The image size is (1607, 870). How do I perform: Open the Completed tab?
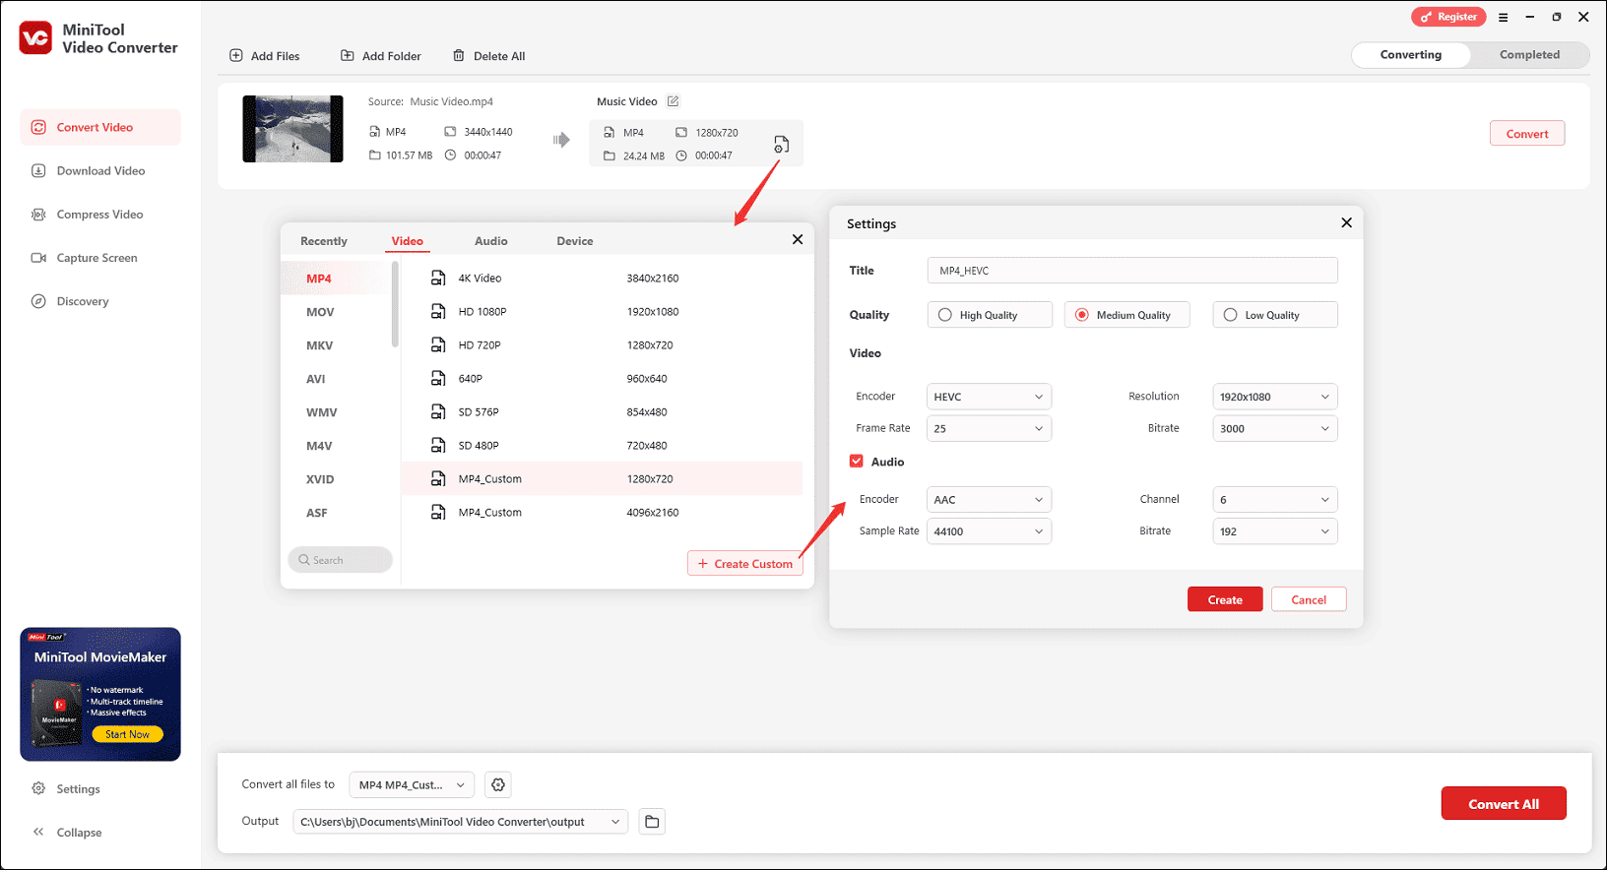click(1529, 55)
